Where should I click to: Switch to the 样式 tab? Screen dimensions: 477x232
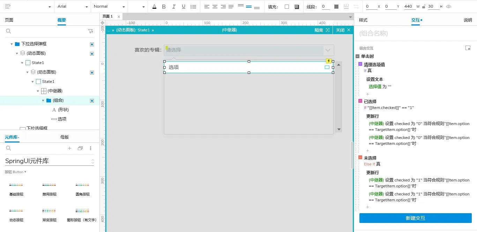click(x=363, y=20)
